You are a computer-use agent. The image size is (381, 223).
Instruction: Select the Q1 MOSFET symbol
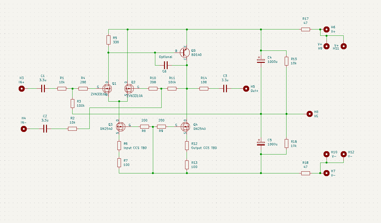tap(107, 89)
